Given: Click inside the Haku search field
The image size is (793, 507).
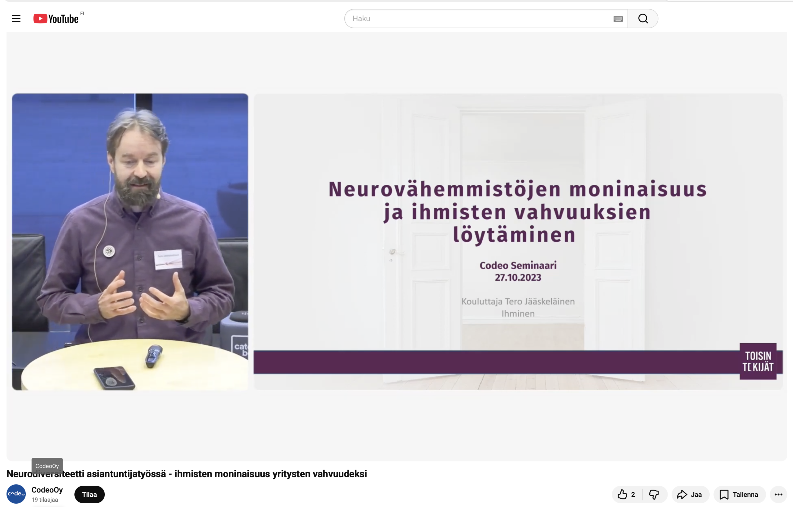Looking at the screenshot, I should 461,19.
